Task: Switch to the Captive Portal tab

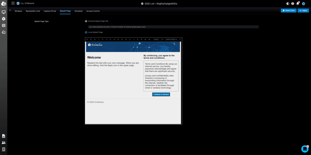Action: (50, 11)
